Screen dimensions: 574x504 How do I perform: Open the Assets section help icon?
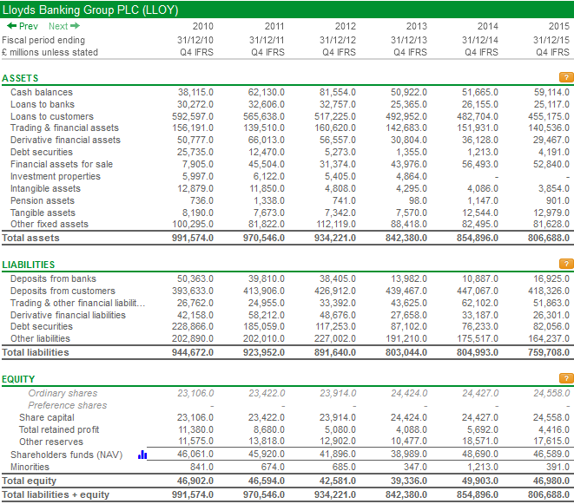click(x=566, y=77)
